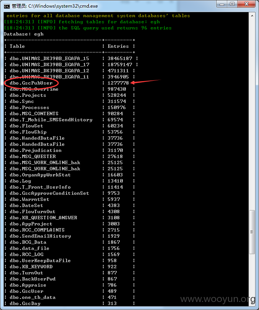Click dbo.T_Mobile_SMSSendHistory table name
This screenshot has width=259, height=310.
(x=51, y=120)
